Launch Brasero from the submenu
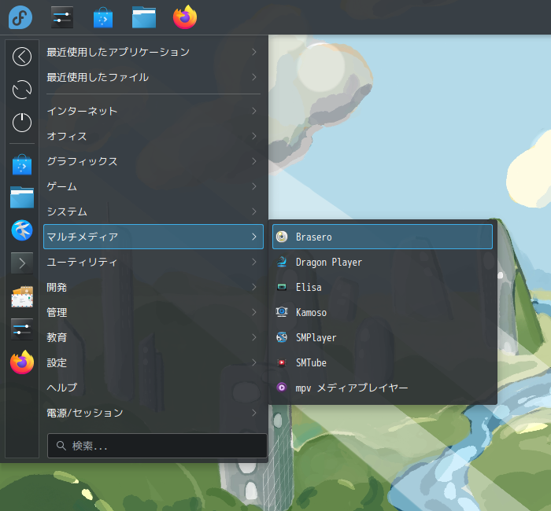551x511 pixels. coord(383,237)
